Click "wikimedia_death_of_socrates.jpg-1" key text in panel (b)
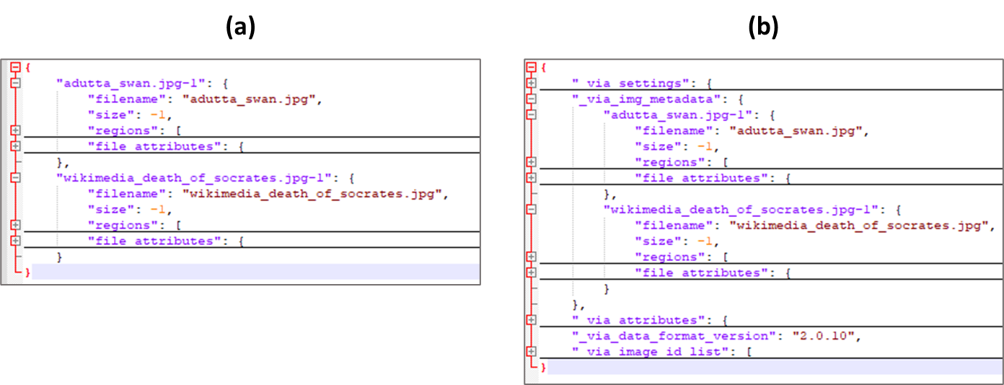This screenshot has height=385, width=1004. click(741, 209)
